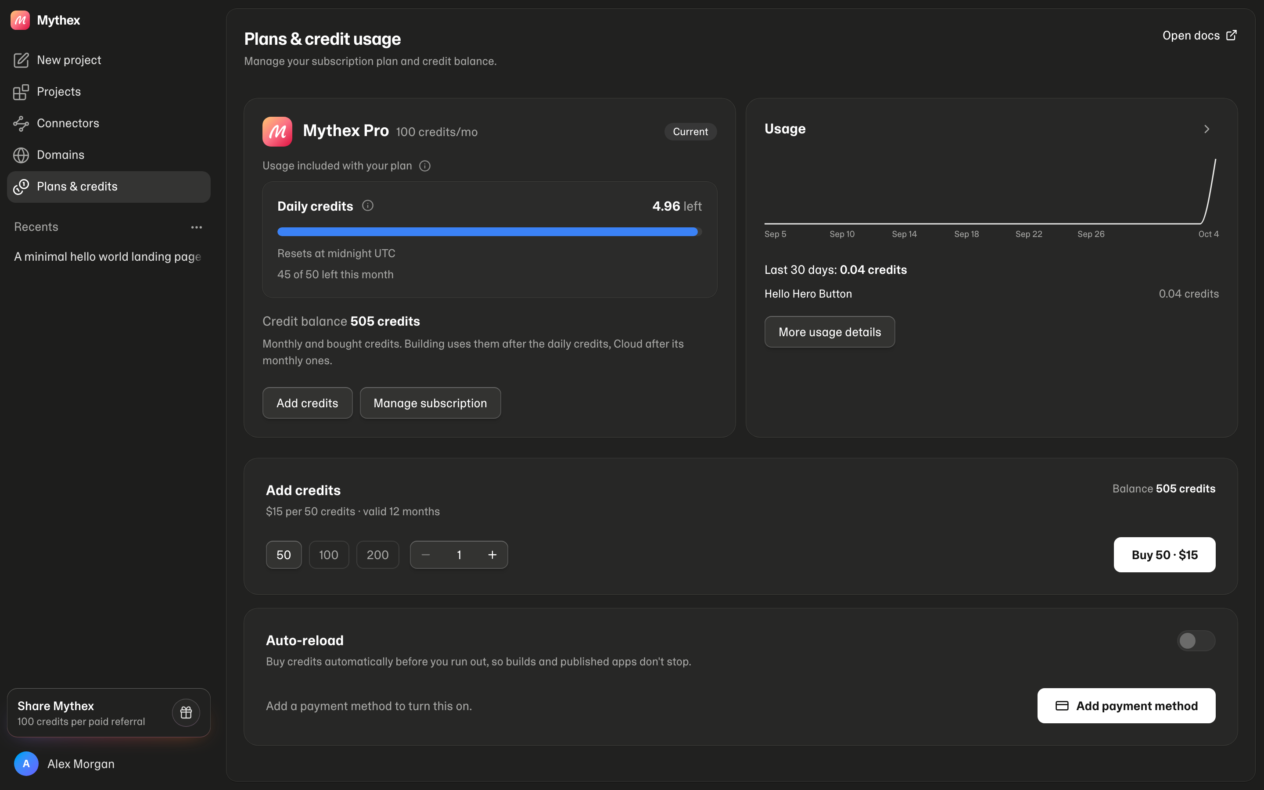Screen dimensions: 1264x790
Task: Click the Hello Hero Button usage row
Action: click(x=991, y=294)
